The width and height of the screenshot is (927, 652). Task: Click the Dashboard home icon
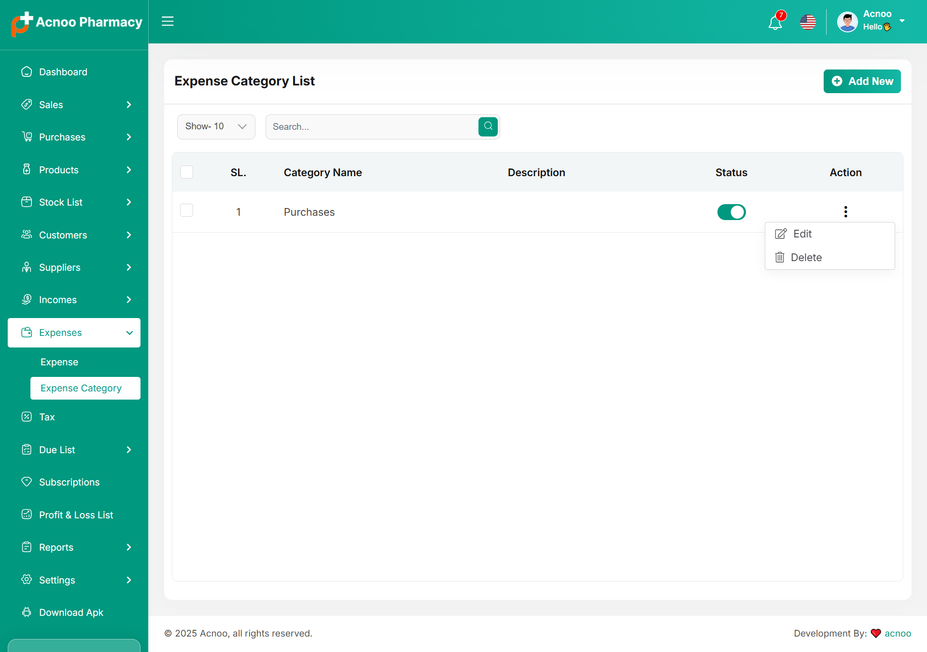point(27,72)
